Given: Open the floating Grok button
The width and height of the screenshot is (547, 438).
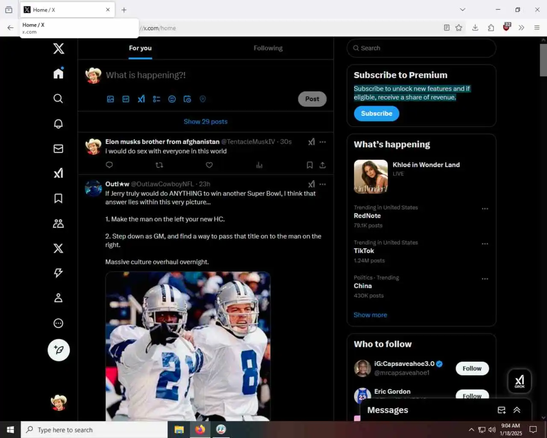Looking at the screenshot, I should [520, 381].
